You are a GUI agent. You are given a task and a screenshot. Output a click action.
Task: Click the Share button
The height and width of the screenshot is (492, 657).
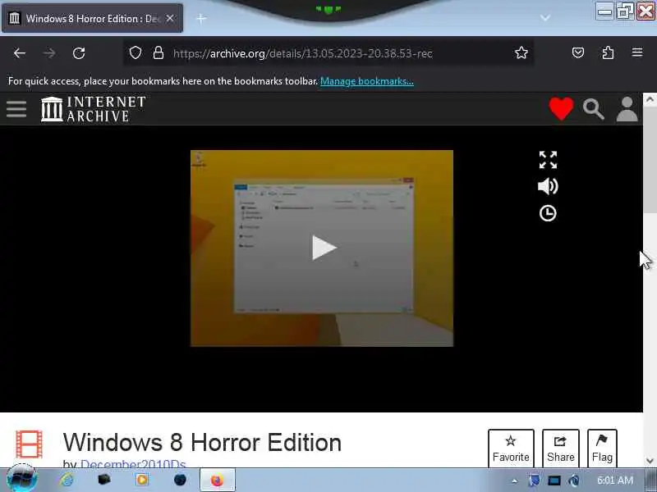coord(561,448)
